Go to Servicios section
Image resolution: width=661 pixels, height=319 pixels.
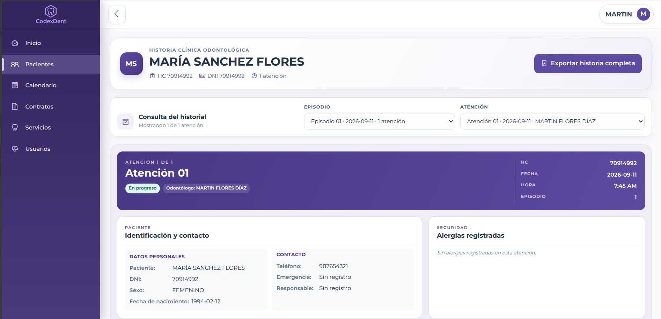[51, 127]
